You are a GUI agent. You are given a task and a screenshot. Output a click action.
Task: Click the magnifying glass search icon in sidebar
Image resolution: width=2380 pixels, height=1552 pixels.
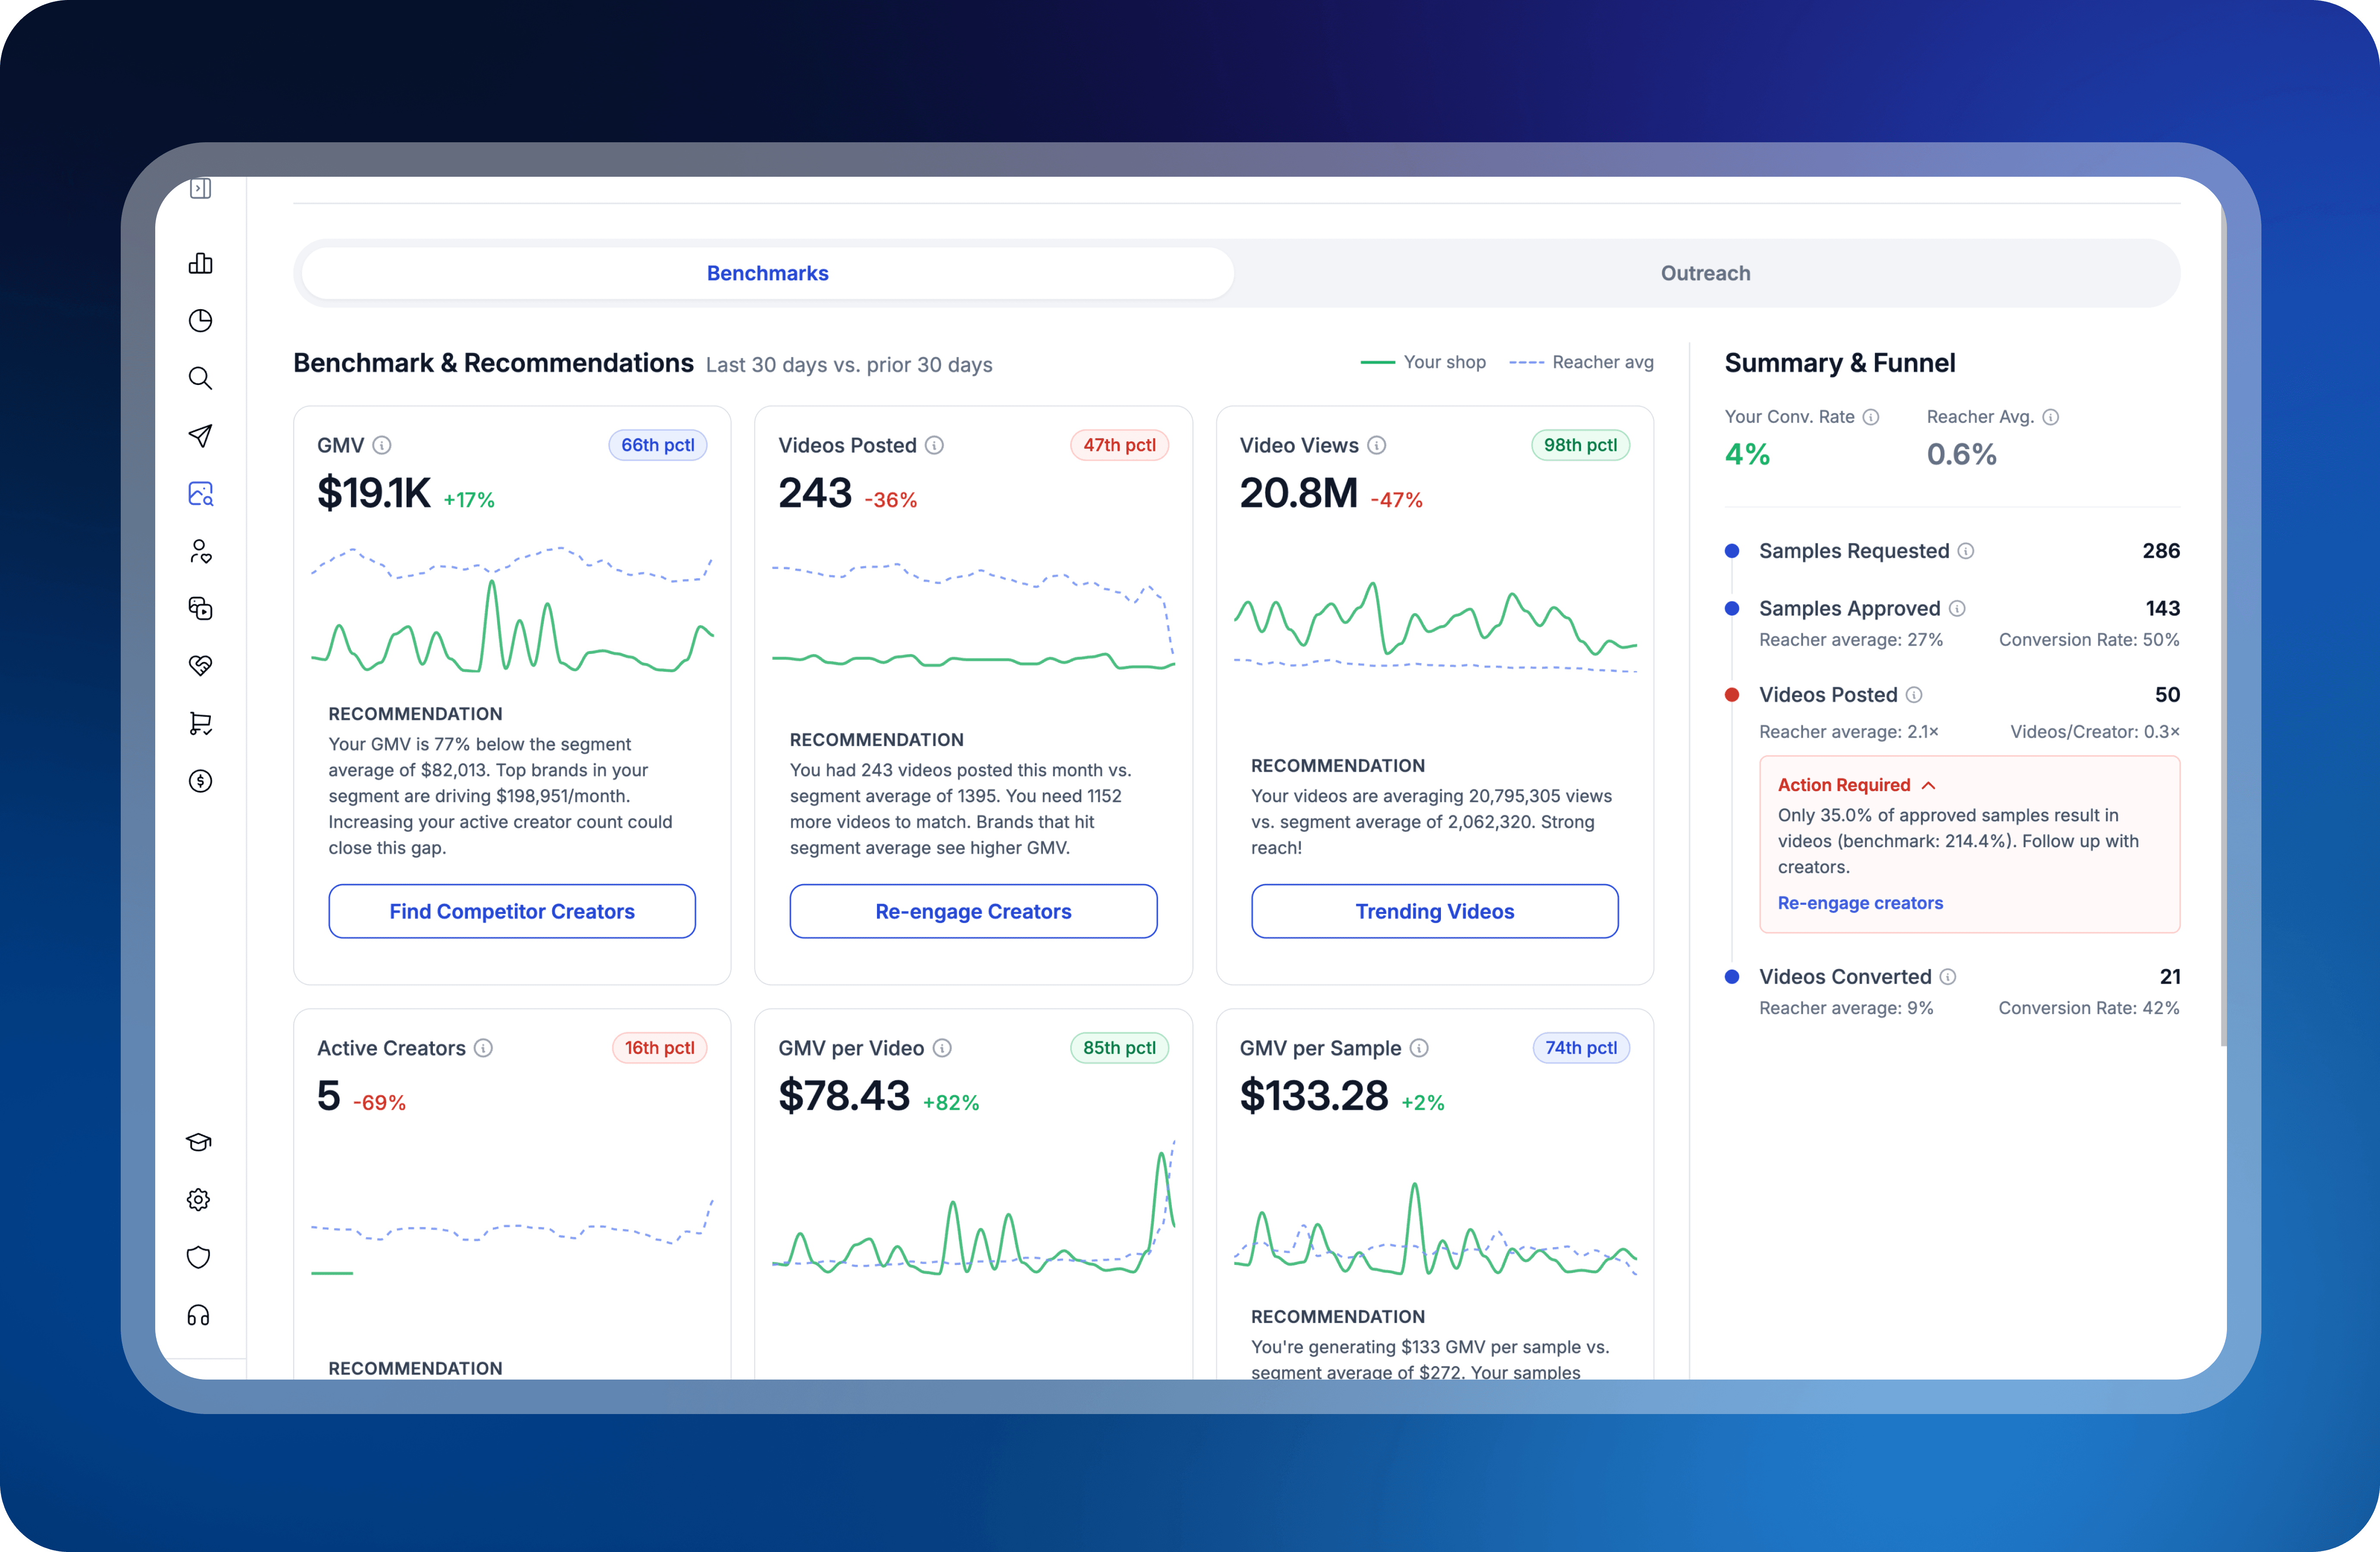click(200, 378)
